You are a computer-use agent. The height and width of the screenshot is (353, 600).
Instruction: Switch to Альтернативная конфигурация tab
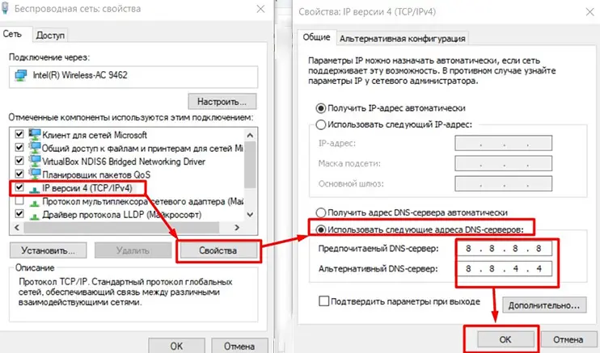(402, 39)
